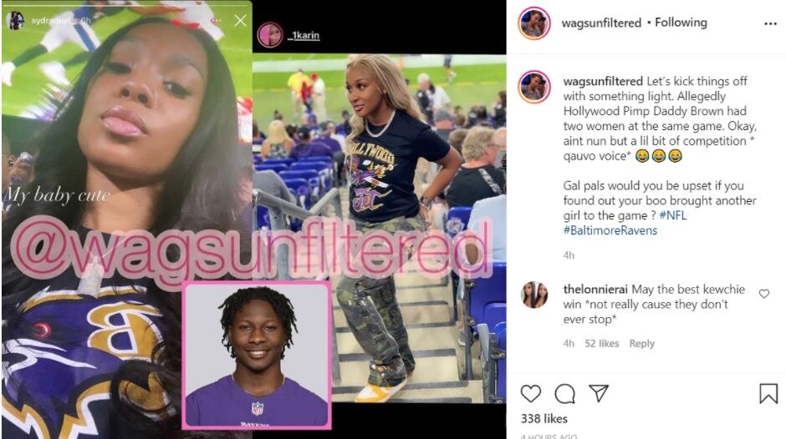Reply to thelonnierai's comment
Viewport: 786px width, 439px height.
pyautogui.click(x=641, y=344)
